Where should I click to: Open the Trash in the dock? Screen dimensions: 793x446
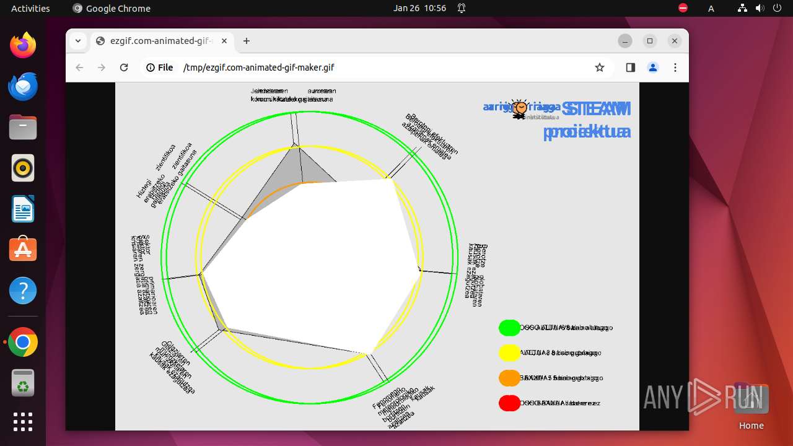coord(23,383)
